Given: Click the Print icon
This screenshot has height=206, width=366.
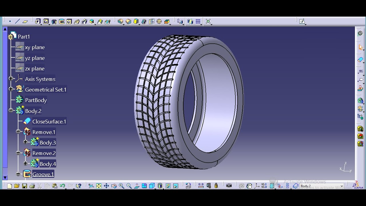Looking at the screenshot, I should tap(32, 186).
